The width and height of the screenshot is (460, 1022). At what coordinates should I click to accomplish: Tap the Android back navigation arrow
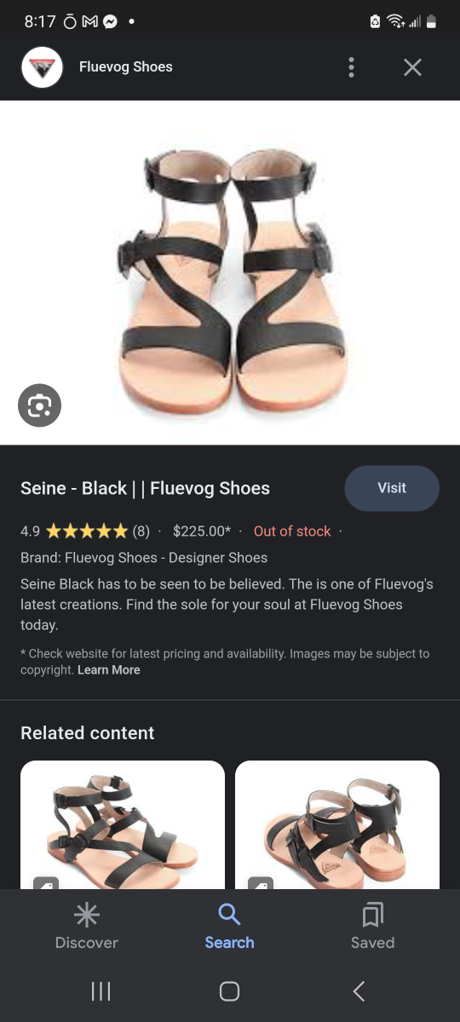click(359, 990)
